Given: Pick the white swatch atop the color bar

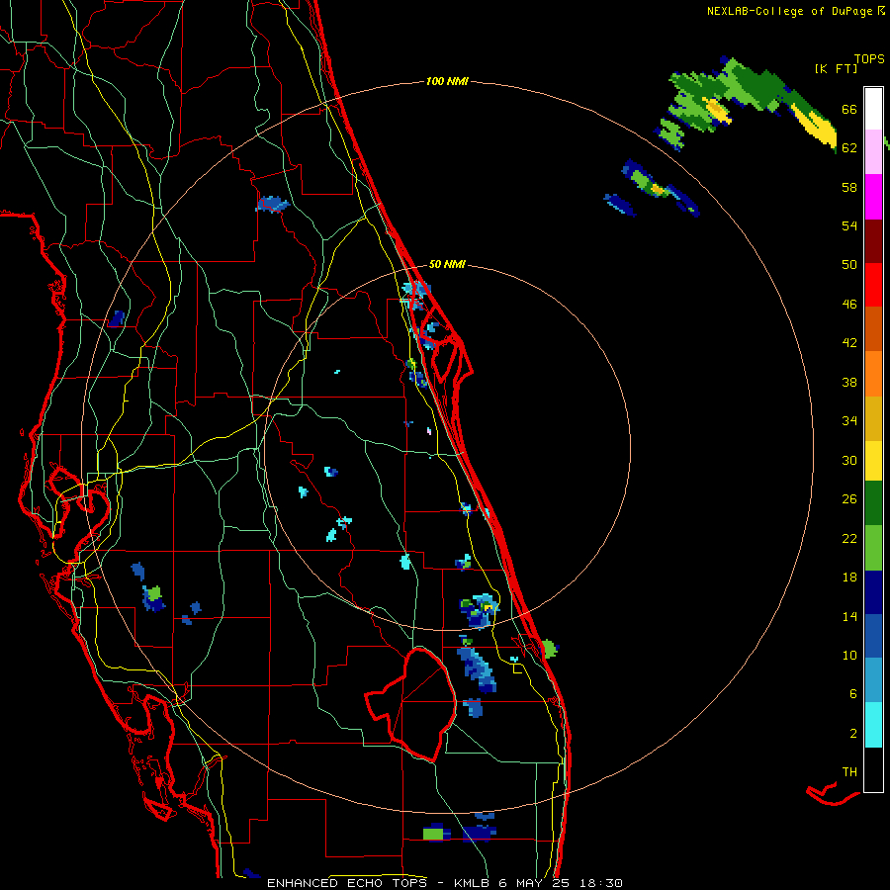Looking at the screenshot, I should (873, 109).
